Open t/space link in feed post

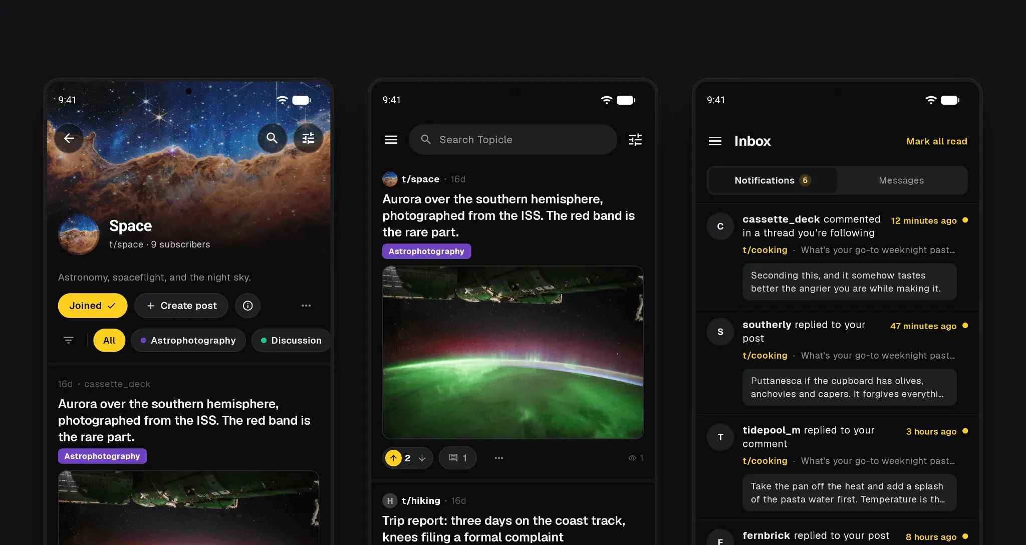pyautogui.click(x=420, y=179)
